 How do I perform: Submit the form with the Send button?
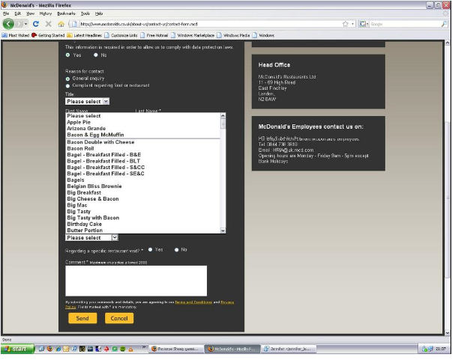coord(82,319)
